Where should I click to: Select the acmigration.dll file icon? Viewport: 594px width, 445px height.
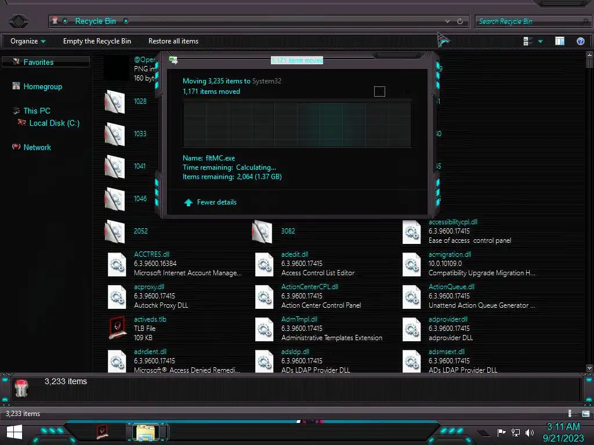411,264
